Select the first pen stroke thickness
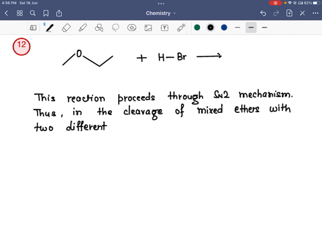 pyautogui.click(x=237, y=28)
